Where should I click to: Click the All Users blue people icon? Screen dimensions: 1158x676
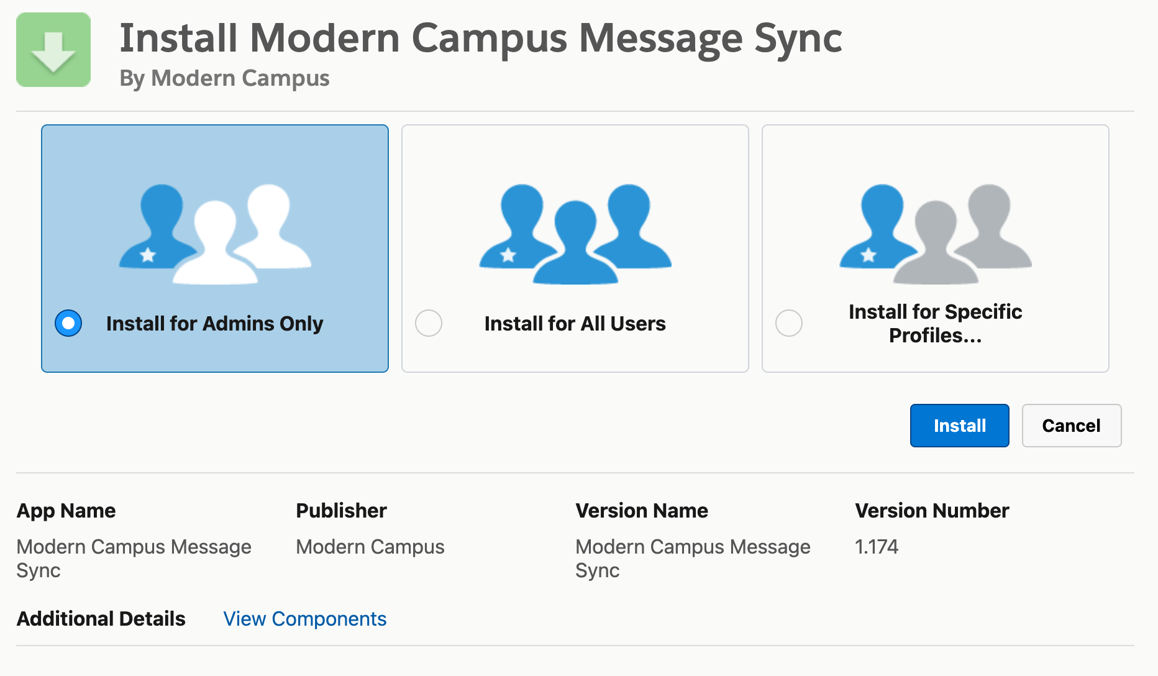click(x=575, y=234)
